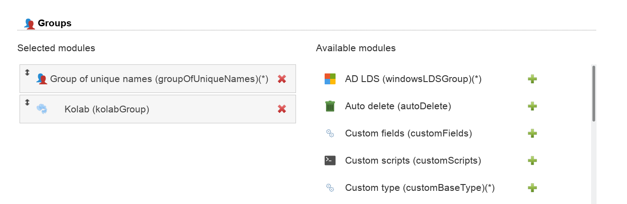Screen dimensions: 627x204
Task: Click the Custom type gear icon
Action: pyautogui.click(x=330, y=188)
